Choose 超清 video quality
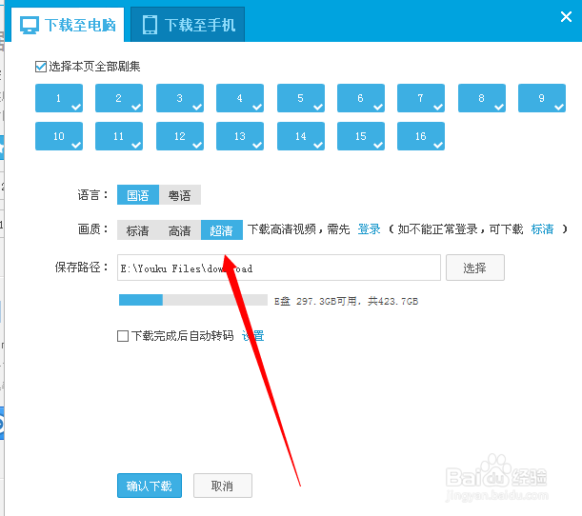This screenshot has width=582, height=516. (x=222, y=230)
